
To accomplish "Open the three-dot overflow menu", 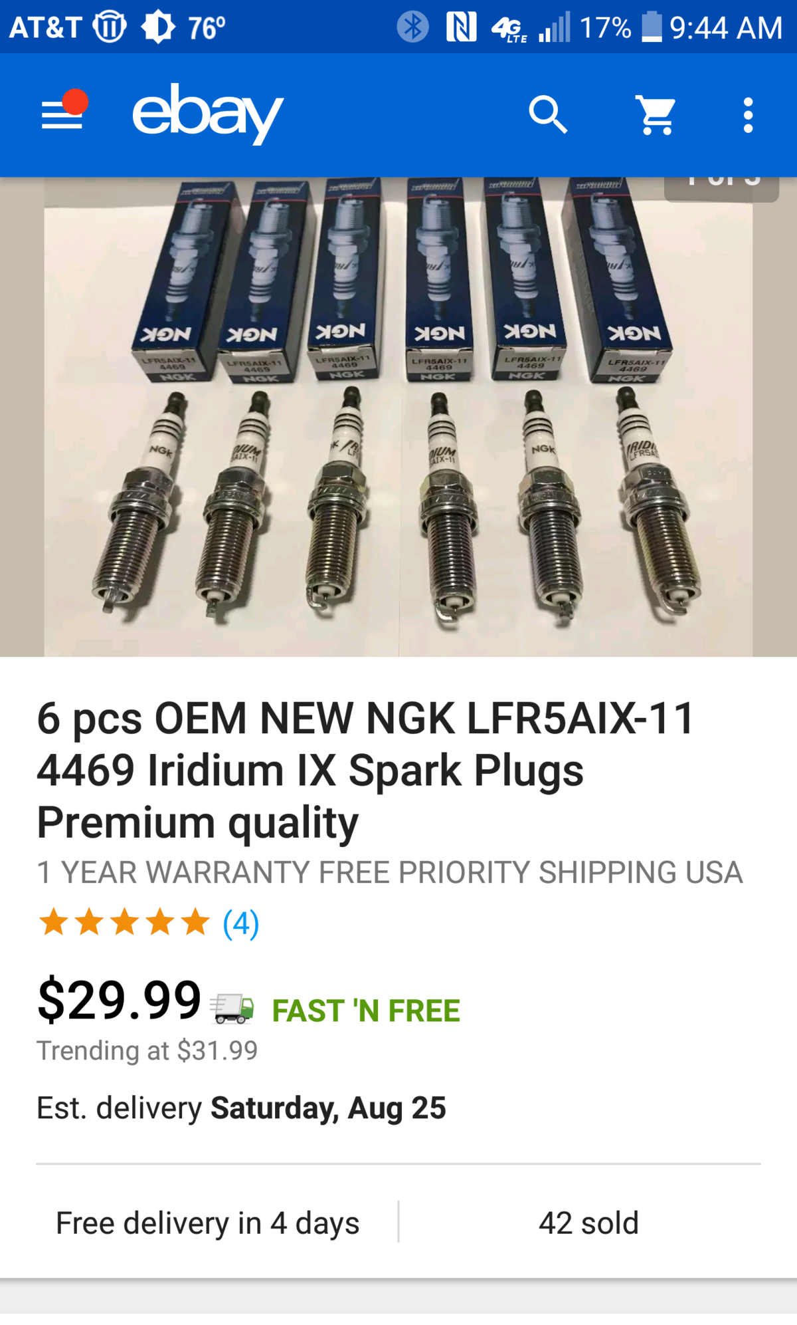I will pyautogui.click(x=748, y=115).
